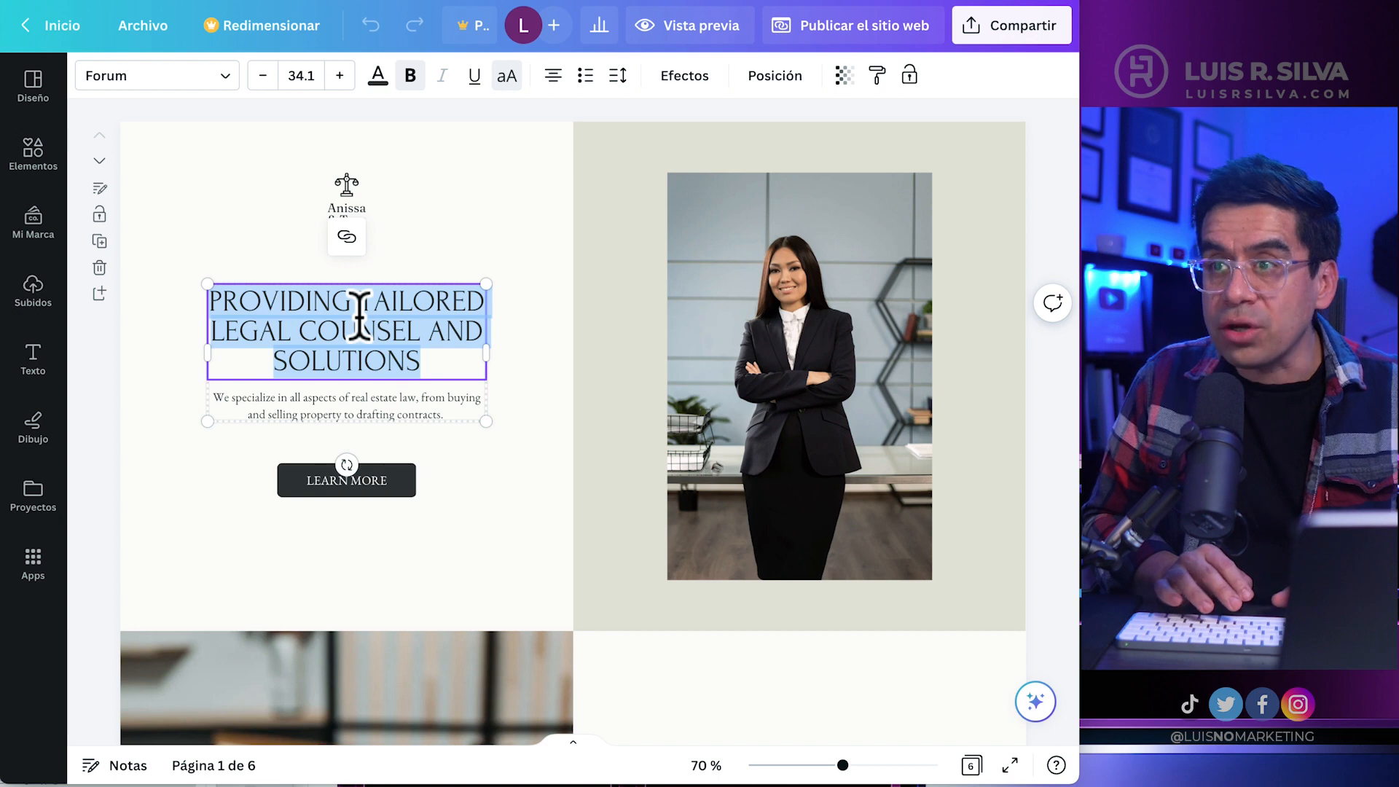1399x787 pixels.
Task: Open help question mark
Action: point(1056,765)
